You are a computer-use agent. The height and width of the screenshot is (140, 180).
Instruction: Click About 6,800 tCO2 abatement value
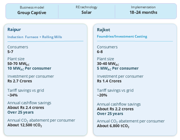point(113,126)
